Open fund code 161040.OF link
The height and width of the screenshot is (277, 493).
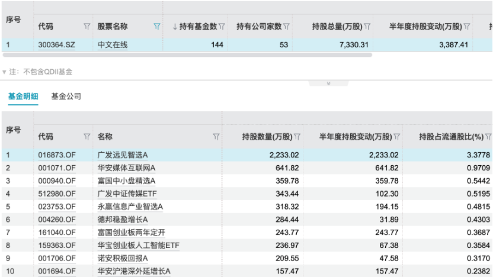57,233
